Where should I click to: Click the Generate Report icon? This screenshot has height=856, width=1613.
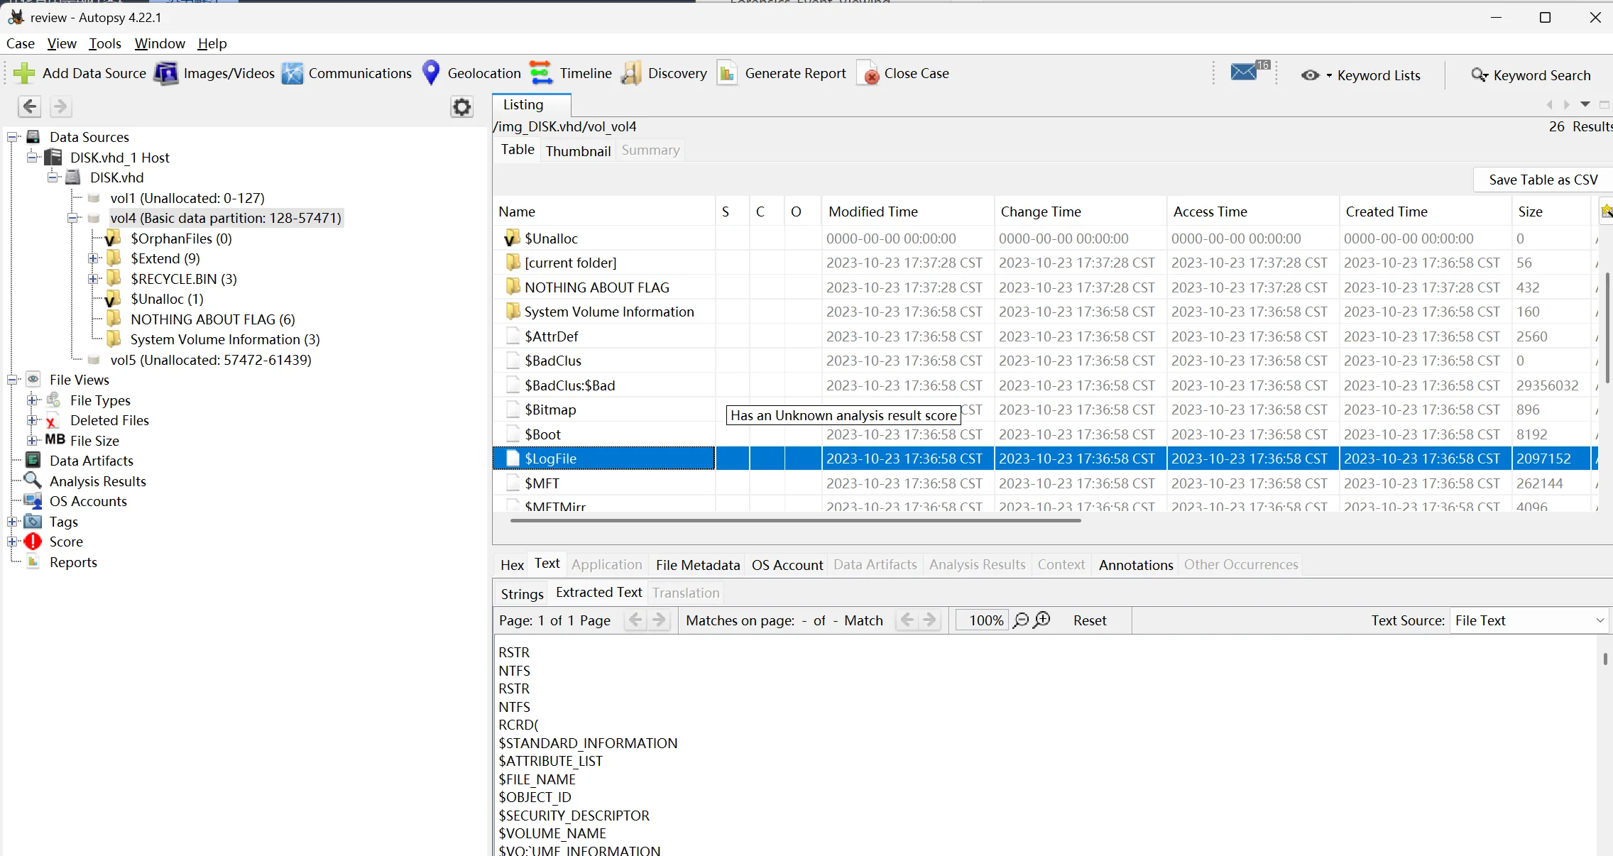tap(727, 73)
